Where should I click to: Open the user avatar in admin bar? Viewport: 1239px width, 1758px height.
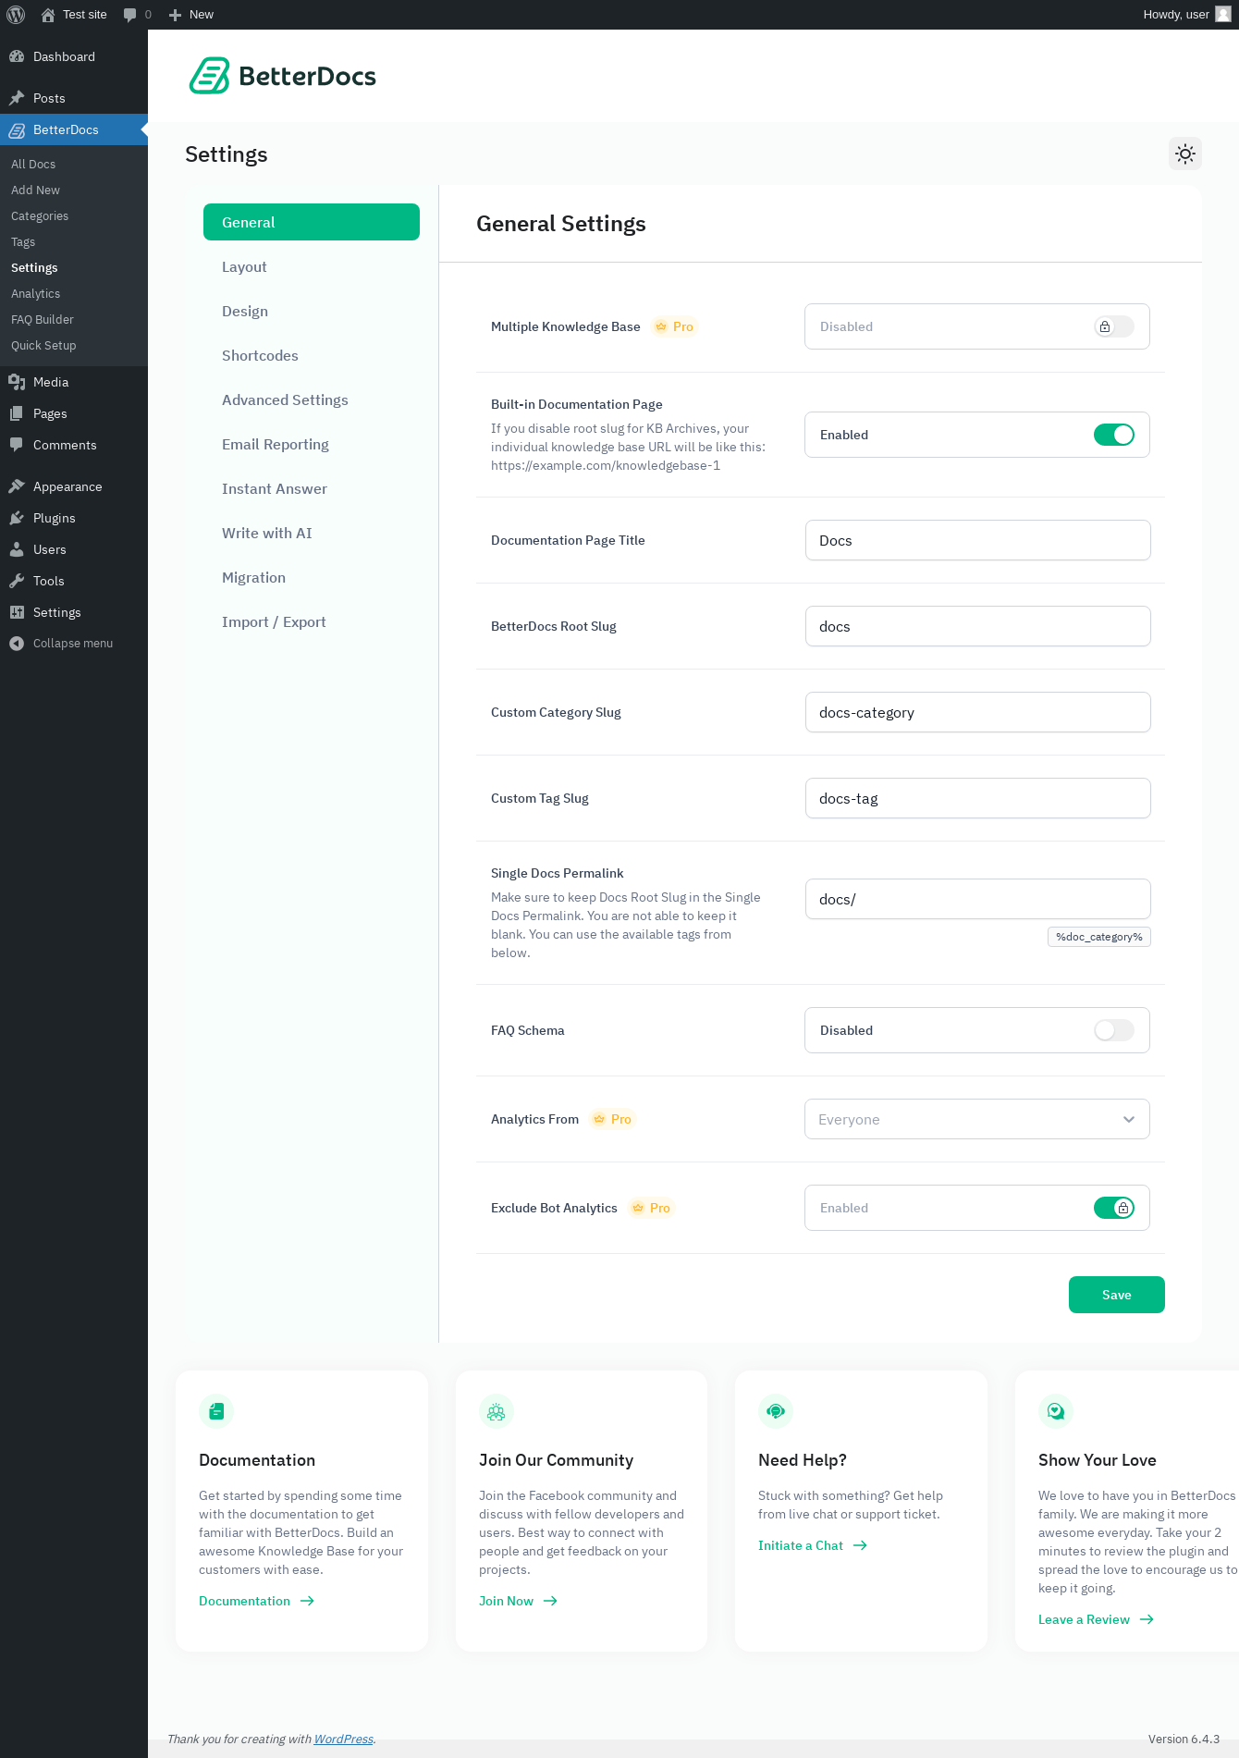click(x=1222, y=15)
